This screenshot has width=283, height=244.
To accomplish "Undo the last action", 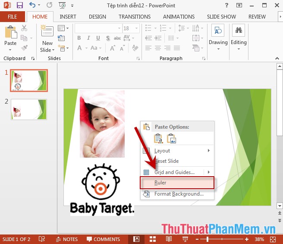I will (32, 5).
